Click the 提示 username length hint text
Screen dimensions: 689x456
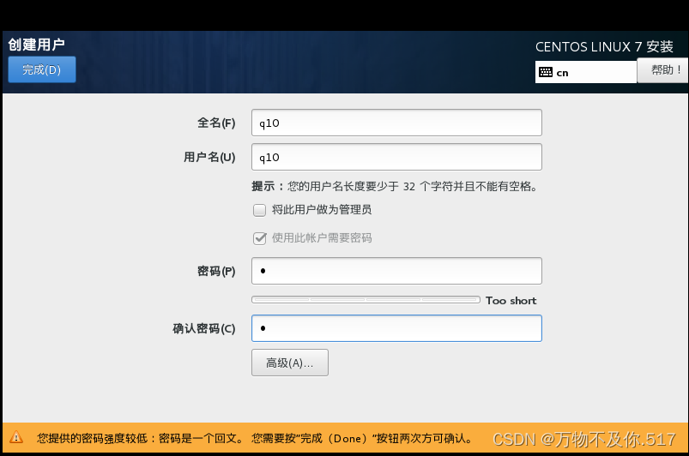point(395,187)
